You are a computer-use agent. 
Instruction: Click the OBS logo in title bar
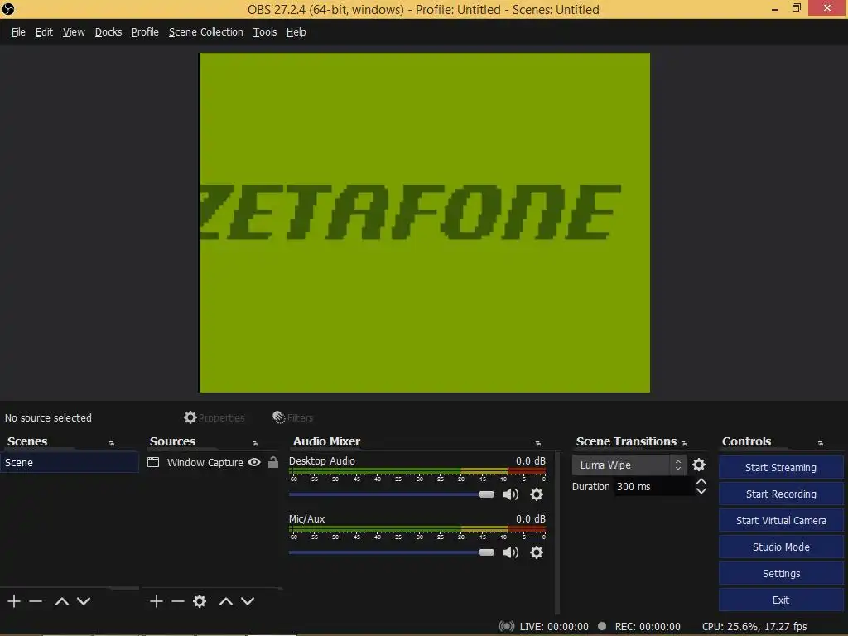tap(8, 9)
